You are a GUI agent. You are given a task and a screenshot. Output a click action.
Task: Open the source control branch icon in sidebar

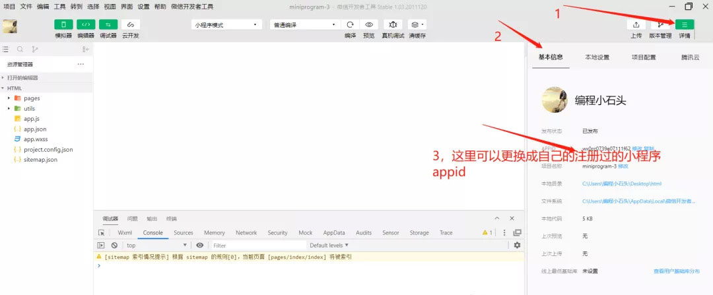(x=34, y=49)
